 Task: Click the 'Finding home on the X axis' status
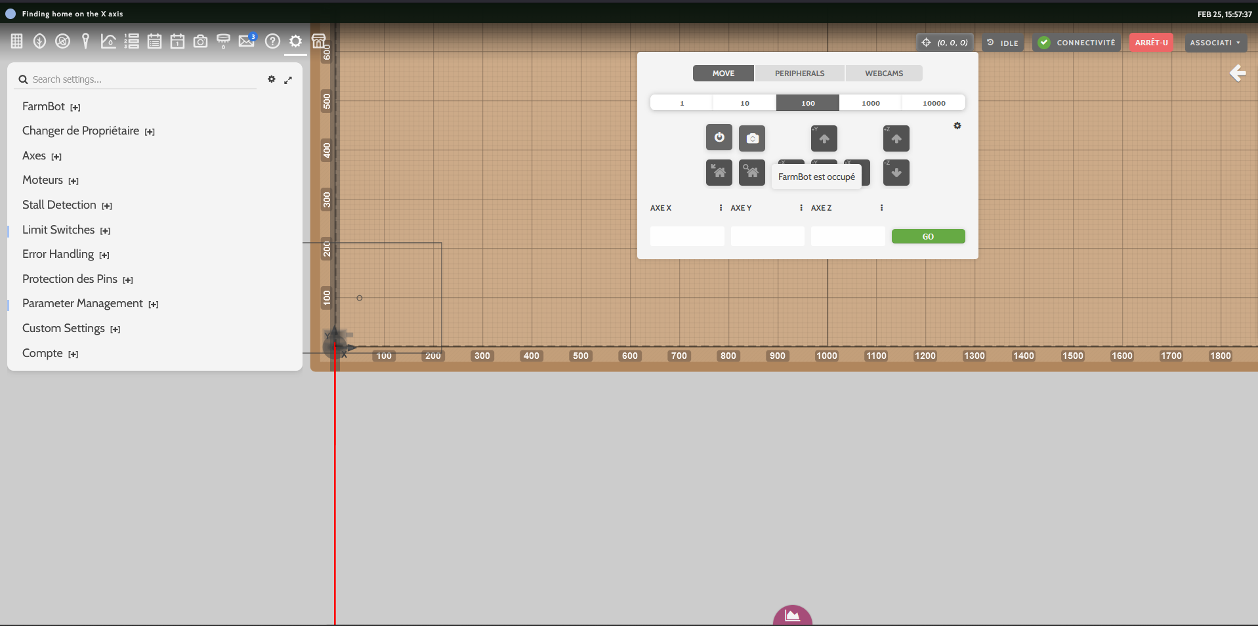coord(72,14)
